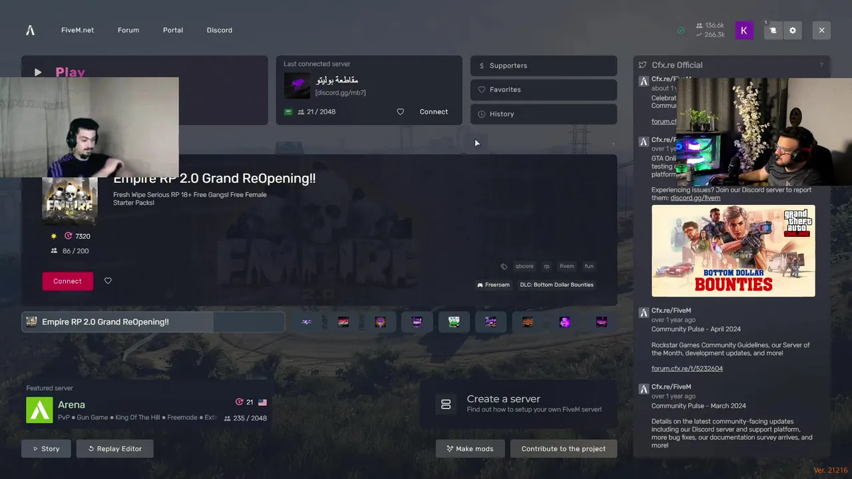Open the settings gear icon
The image size is (852, 479).
coord(792,31)
